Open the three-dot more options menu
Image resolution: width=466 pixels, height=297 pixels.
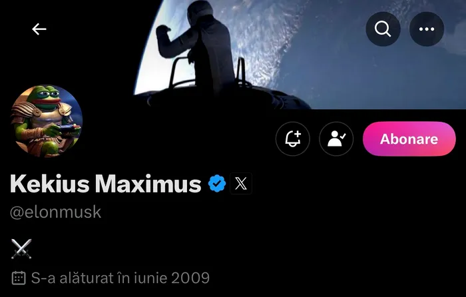(427, 29)
